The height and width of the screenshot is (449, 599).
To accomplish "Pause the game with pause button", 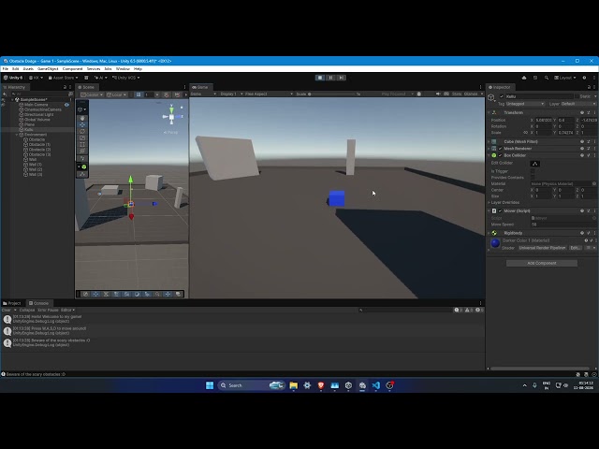I will [330, 78].
